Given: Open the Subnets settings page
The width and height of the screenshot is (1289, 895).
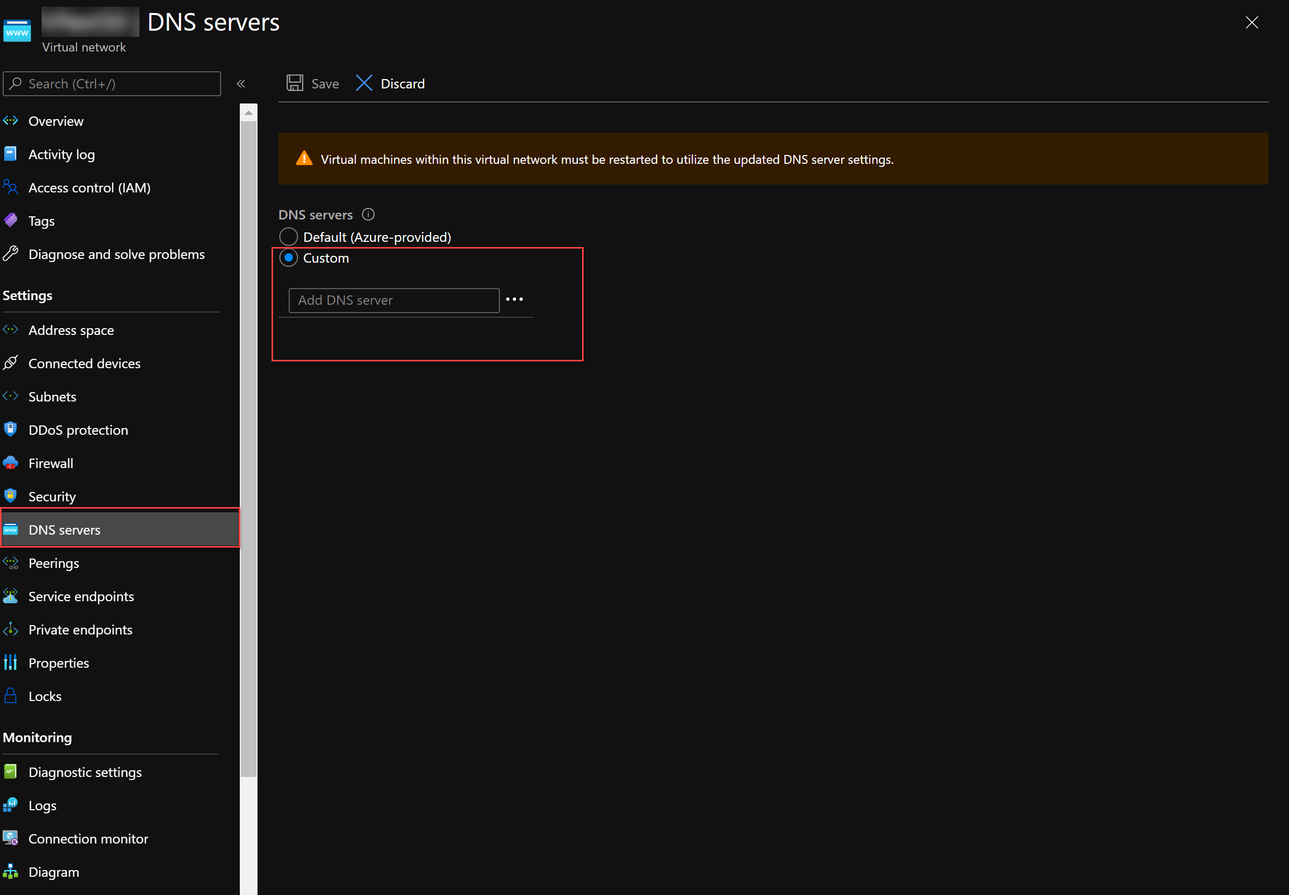Looking at the screenshot, I should (x=52, y=396).
